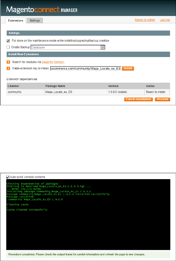This screenshot has width=176, height=261.
Task: Click the Log Out link
Action: pos(165,20)
